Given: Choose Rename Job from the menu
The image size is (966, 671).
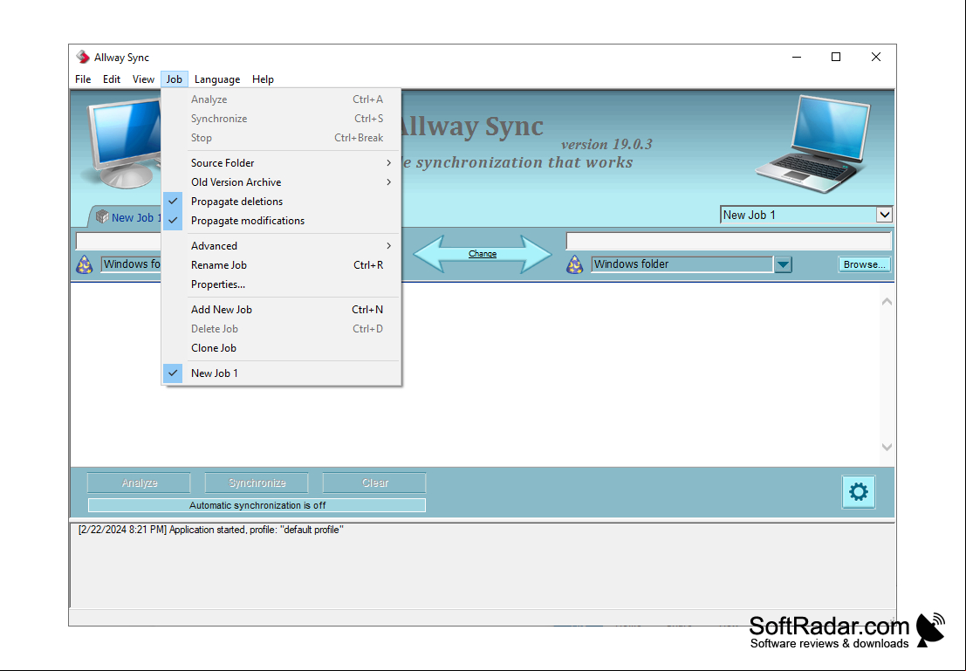Looking at the screenshot, I should (x=282, y=265).
